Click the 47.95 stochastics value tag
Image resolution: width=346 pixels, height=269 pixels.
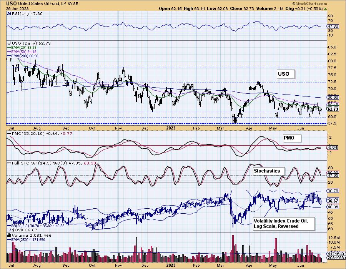point(333,176)
